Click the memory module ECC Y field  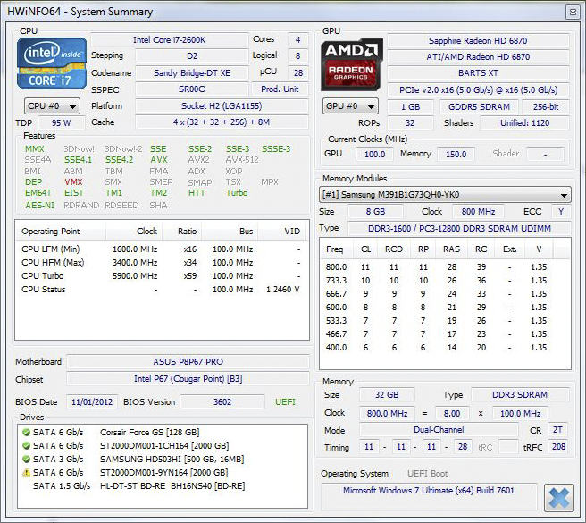coord(561,212)
